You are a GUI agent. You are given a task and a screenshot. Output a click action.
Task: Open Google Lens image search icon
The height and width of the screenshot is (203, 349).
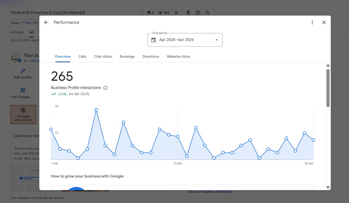[x=198, y=13]
